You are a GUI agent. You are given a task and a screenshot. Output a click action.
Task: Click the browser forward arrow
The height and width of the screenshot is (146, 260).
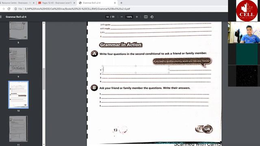pos(3,9)
